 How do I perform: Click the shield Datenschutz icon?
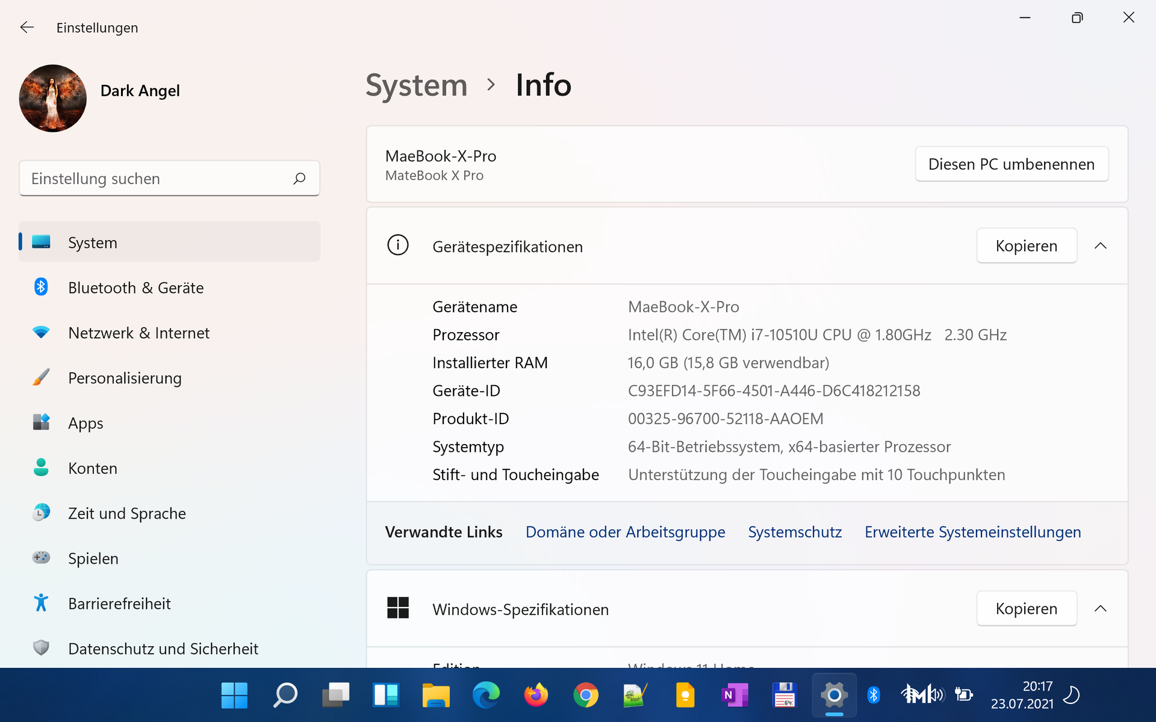[x=41, y=647]
